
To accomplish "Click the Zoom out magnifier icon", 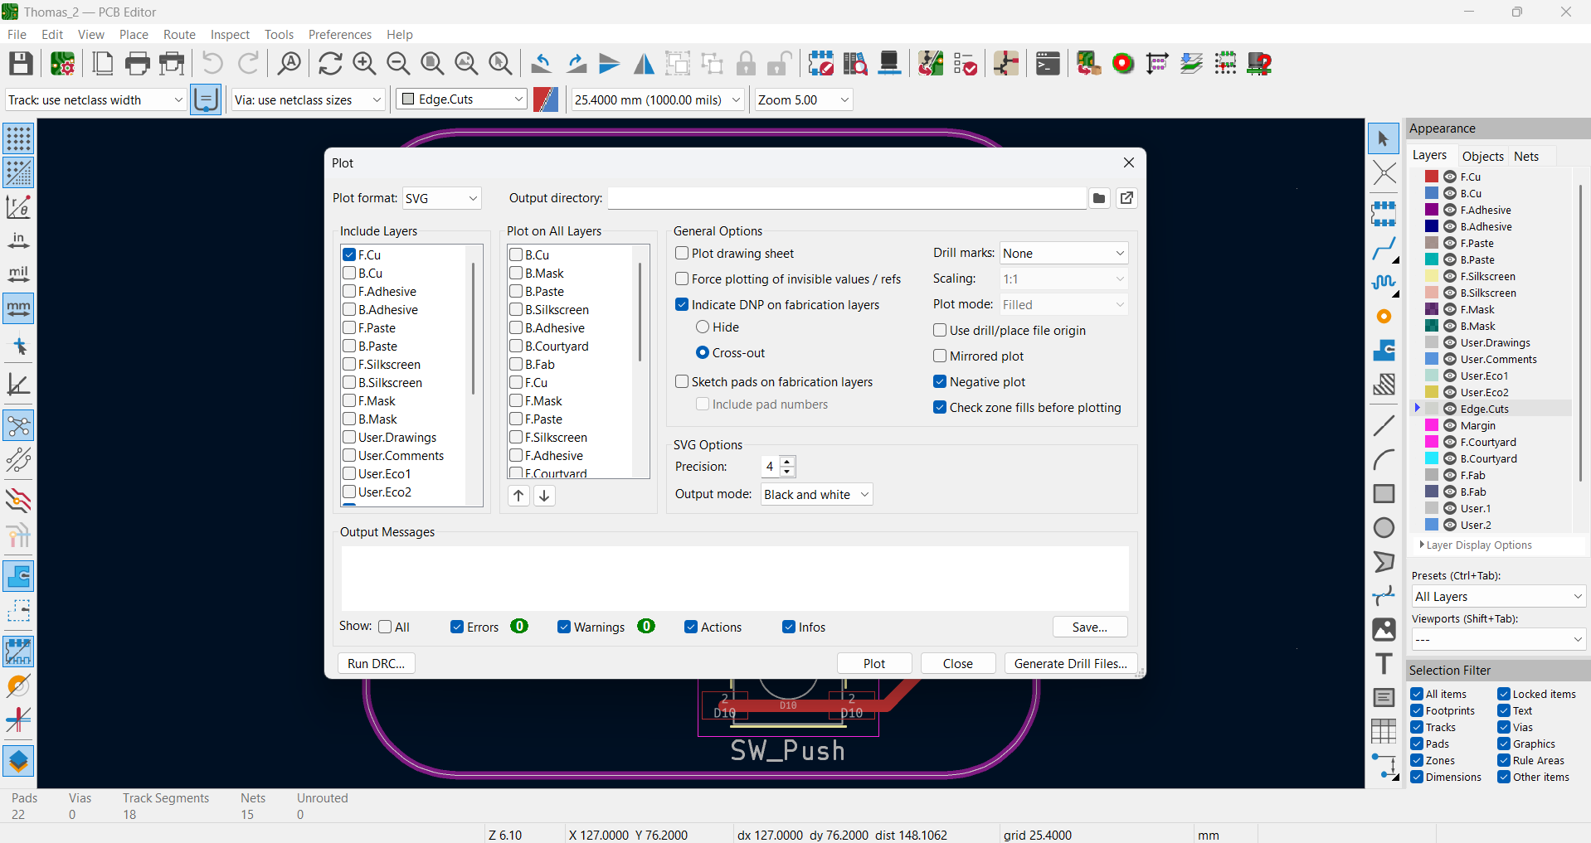I will coord(398,64).
